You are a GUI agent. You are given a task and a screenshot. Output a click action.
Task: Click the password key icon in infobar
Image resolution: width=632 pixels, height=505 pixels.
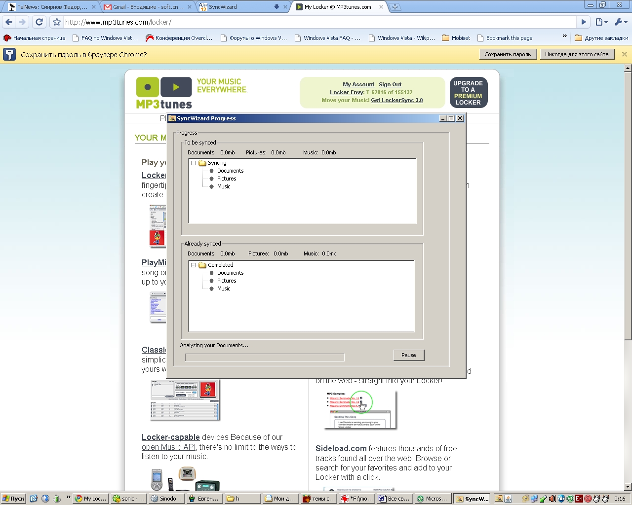(x=9, y=54)
